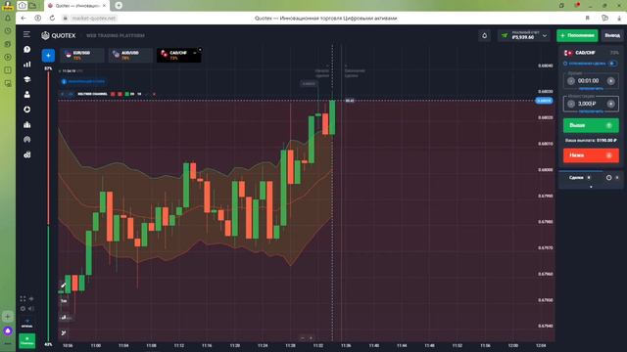This screenshot has height=352, width=627.
Task: Decrease trade time with minus button
Action: point(571,81)
